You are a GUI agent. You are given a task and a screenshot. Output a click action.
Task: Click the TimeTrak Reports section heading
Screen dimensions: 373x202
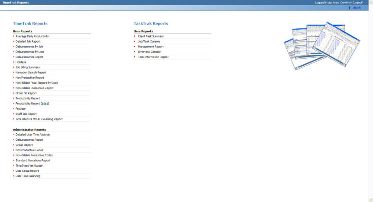(x=30, y=23)
